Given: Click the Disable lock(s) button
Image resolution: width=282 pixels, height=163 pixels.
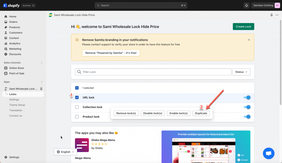Looking at the screenshot, I should [153, 113].
